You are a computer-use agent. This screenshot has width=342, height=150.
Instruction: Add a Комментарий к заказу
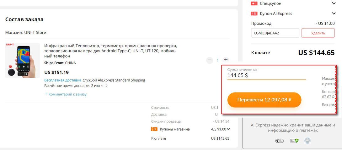tap(66, 94)
